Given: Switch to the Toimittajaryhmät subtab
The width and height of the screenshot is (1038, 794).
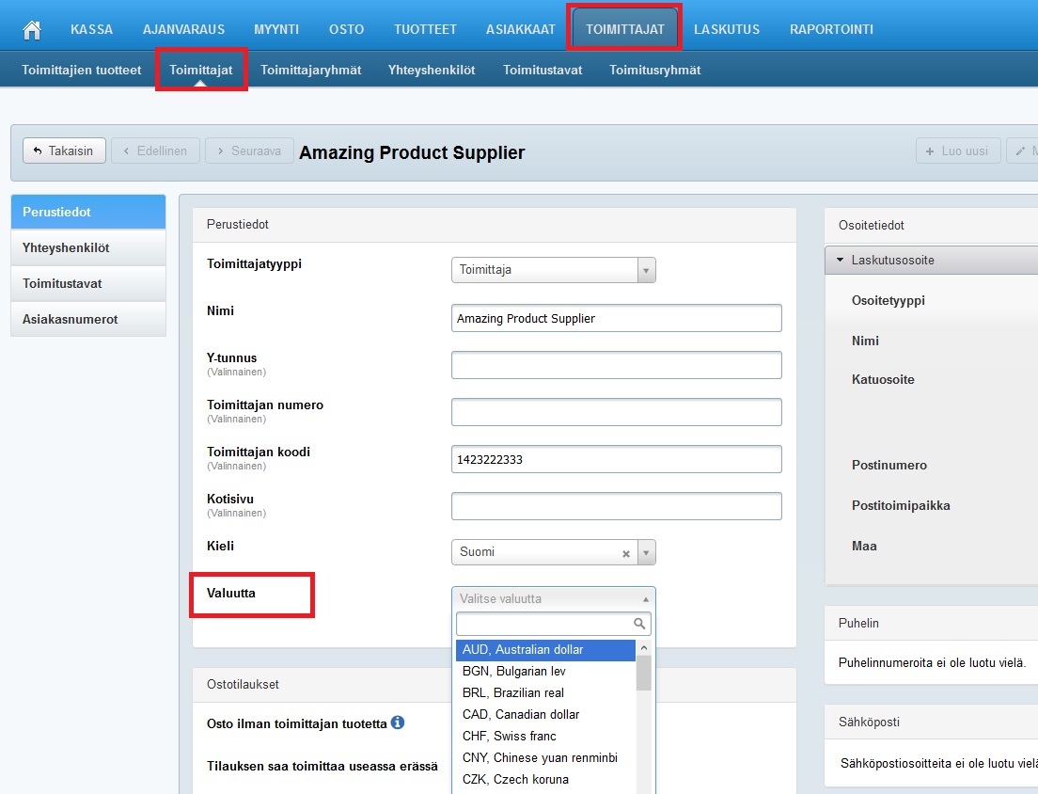Looking at the screenshot, I should click(310, 70).
